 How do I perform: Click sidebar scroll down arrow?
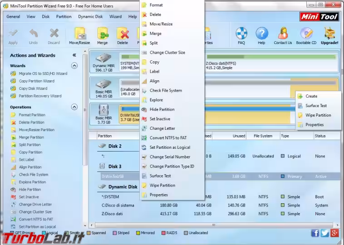click(x=85, y=225)
